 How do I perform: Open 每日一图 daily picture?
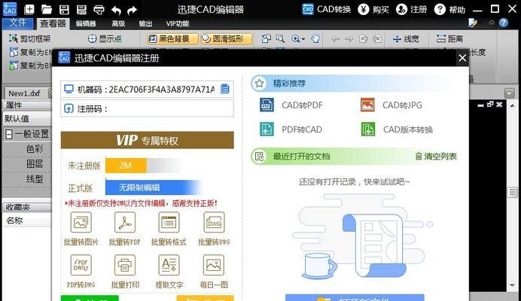click(214, 272)
